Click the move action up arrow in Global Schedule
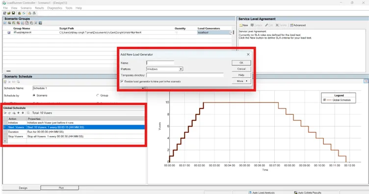Viewport: 369px width, 194px height. click(x=18, y=113)
